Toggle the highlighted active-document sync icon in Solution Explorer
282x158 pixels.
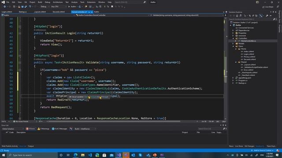[x=261, y=16]
